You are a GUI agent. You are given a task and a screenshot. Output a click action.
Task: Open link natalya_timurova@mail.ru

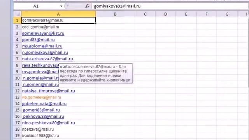[48, 91]
